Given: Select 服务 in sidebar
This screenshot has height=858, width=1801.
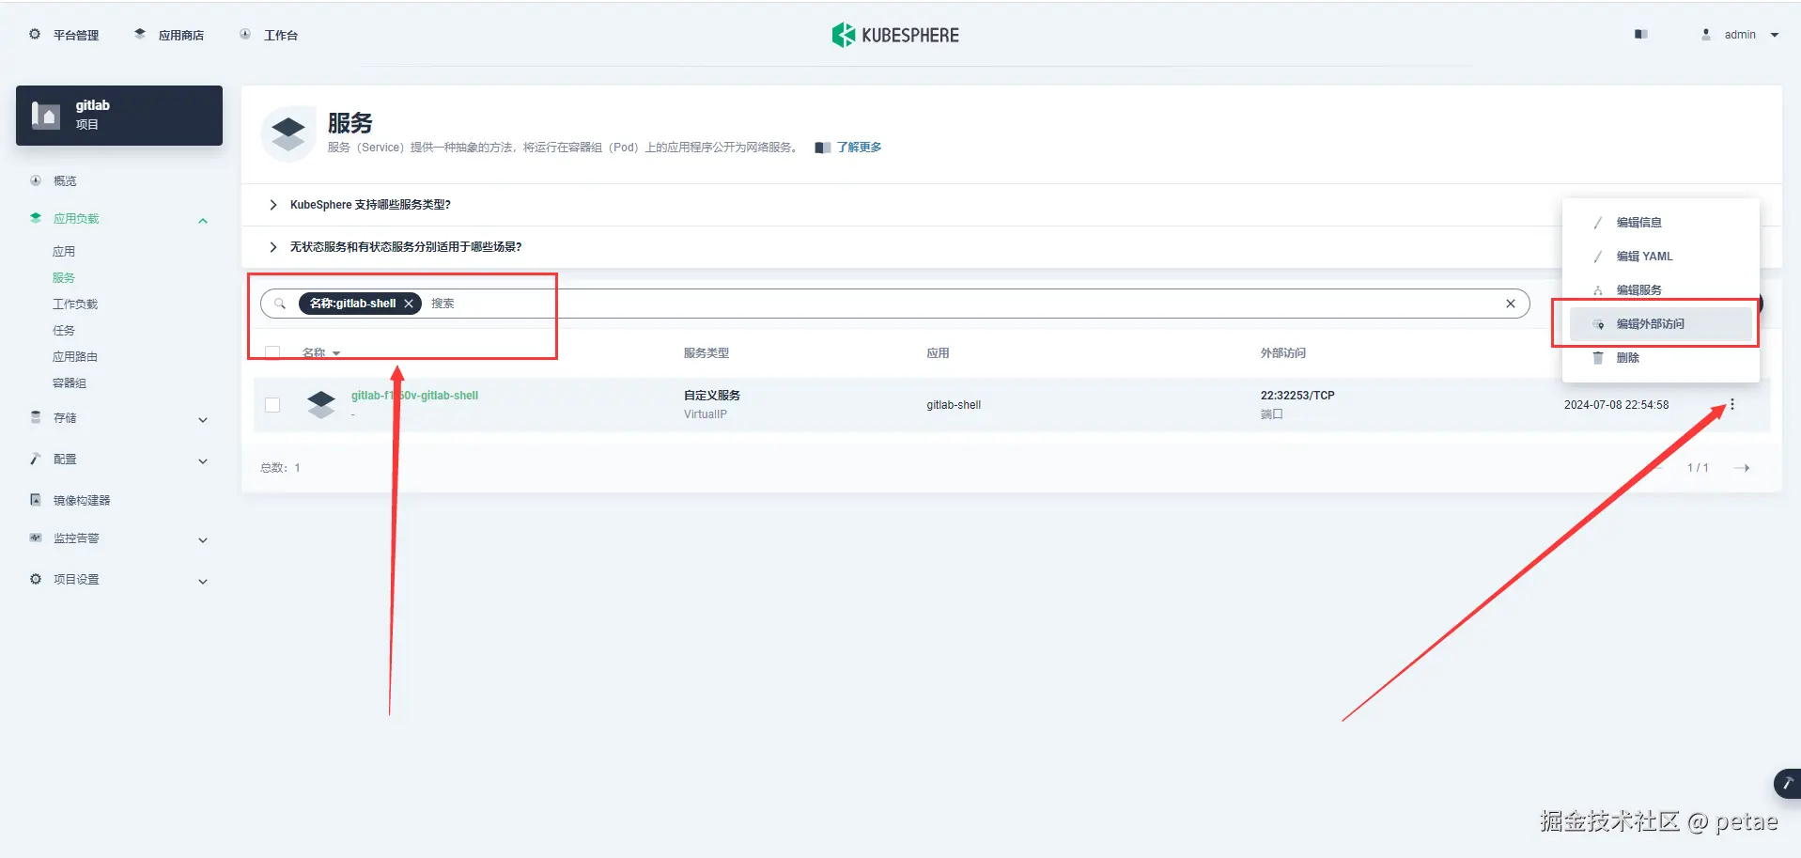Looking at the screenshot, I should coord(64,277).
